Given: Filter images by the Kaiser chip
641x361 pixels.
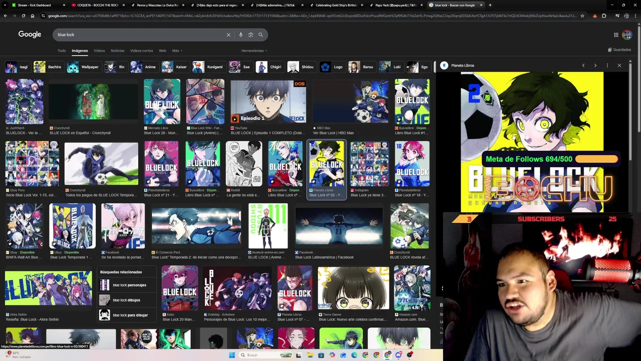Looking at the screenshot, I should [x=175, y=67].
